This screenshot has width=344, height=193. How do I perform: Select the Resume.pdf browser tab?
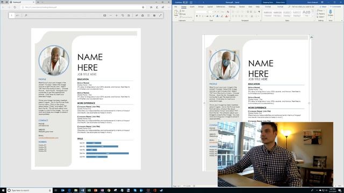pyautogui.click(x=22, y=2)
